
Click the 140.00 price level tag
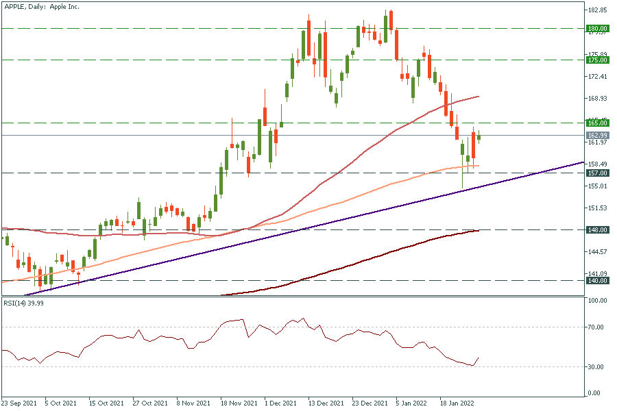point(598,281)
